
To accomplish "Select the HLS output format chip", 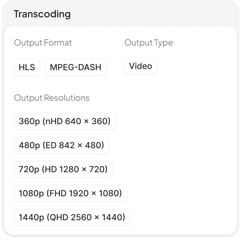I will coord(27,67).
